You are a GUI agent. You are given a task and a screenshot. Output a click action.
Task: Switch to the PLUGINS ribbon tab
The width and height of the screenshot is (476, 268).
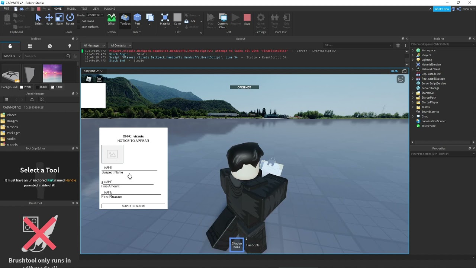109,9
